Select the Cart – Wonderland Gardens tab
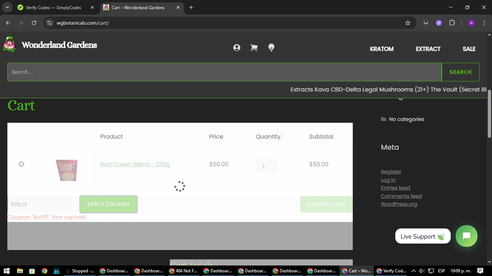The height and width of the screenshot is (276, 492). tap(142, 8)
